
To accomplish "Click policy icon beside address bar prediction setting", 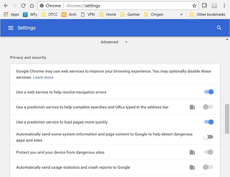I will [192, 107].
